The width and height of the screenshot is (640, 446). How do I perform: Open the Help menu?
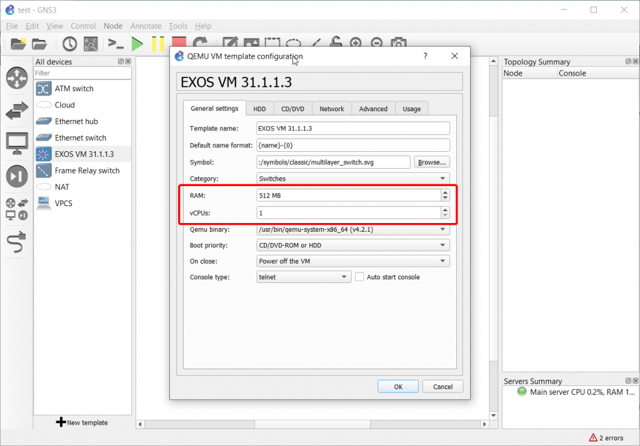(203, 26)
